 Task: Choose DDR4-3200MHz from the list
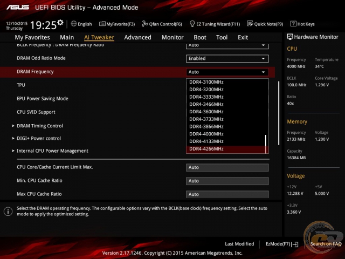click(226, 90)
